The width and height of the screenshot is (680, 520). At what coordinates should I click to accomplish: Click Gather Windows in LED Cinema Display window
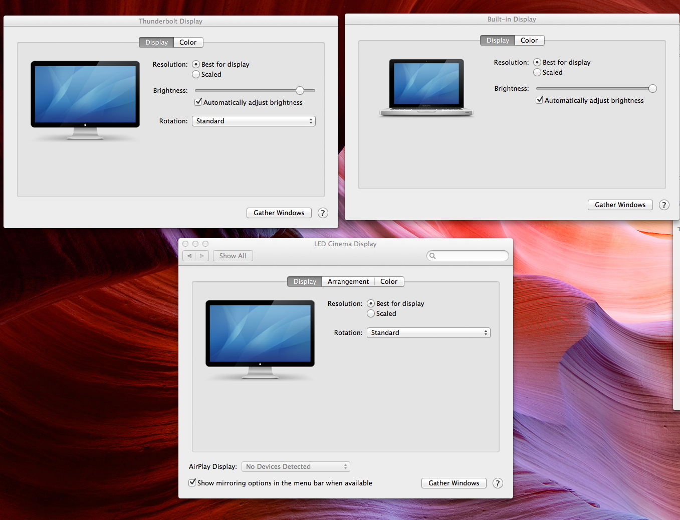(454, 483)
